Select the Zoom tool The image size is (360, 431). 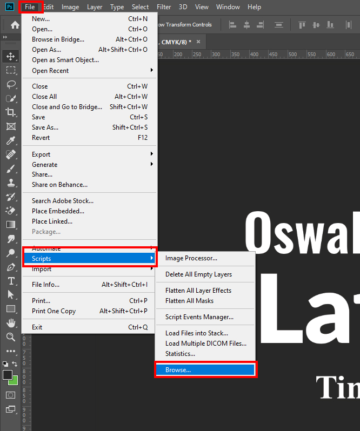pos(11,337)
